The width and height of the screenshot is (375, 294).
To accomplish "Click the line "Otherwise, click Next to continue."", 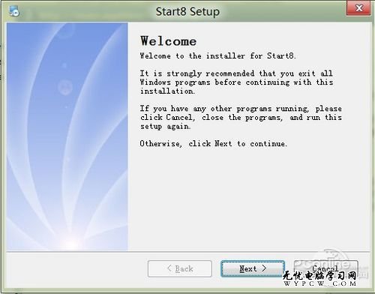I will coord(213,143).
